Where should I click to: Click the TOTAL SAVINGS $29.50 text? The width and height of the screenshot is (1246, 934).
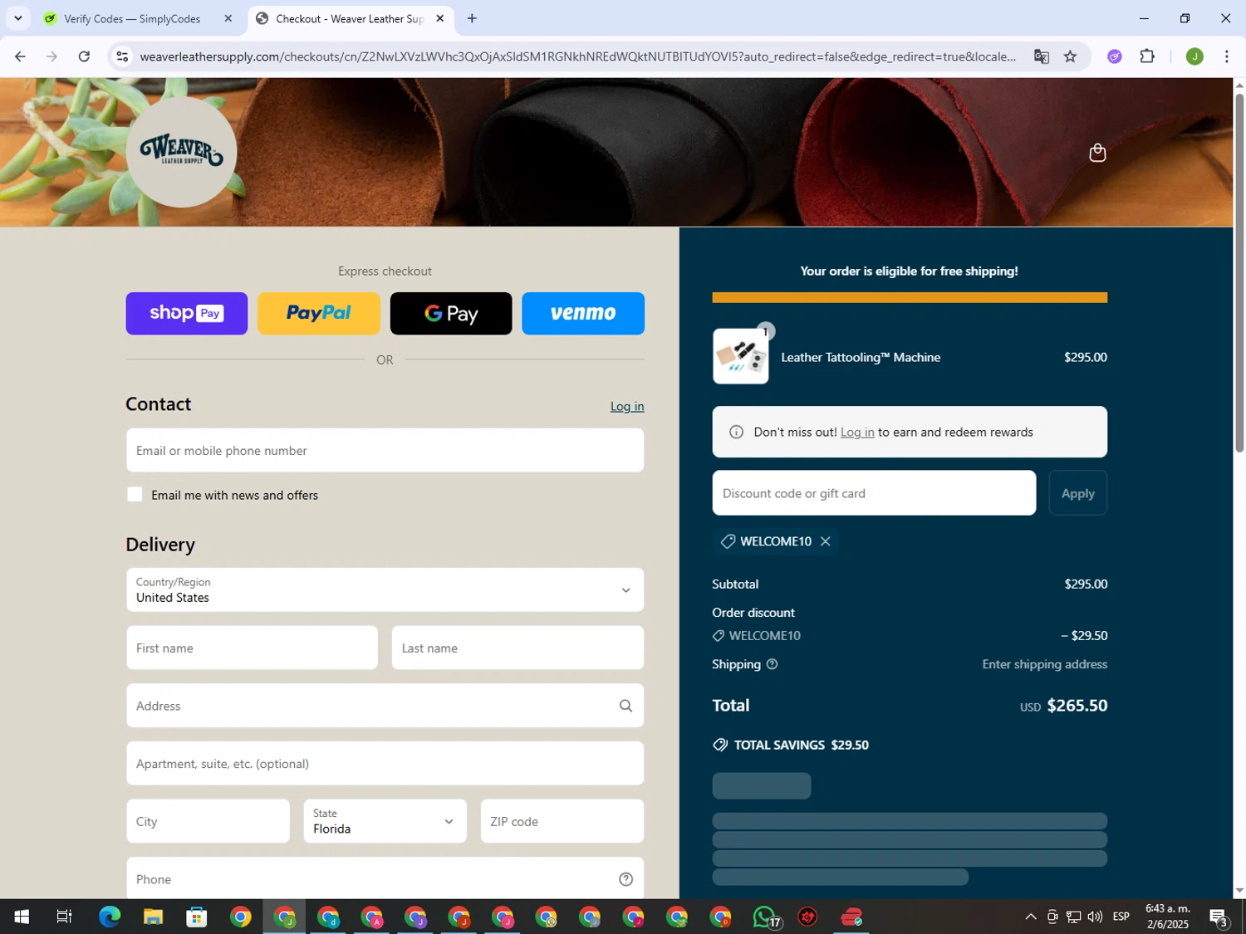(x=801, y=746)
